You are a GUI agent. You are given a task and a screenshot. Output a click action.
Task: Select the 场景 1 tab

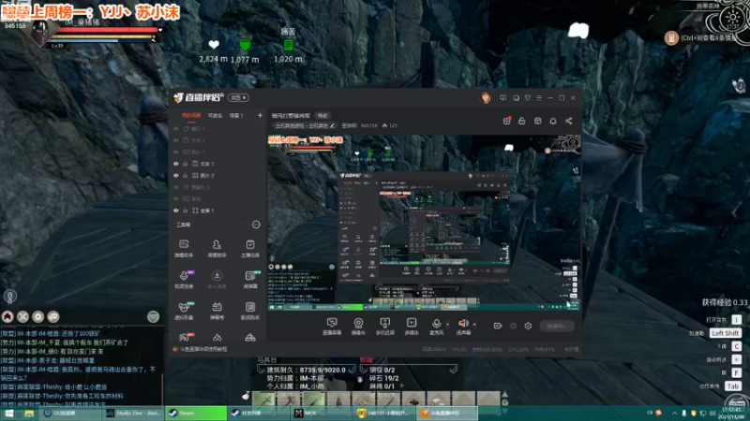236,115
